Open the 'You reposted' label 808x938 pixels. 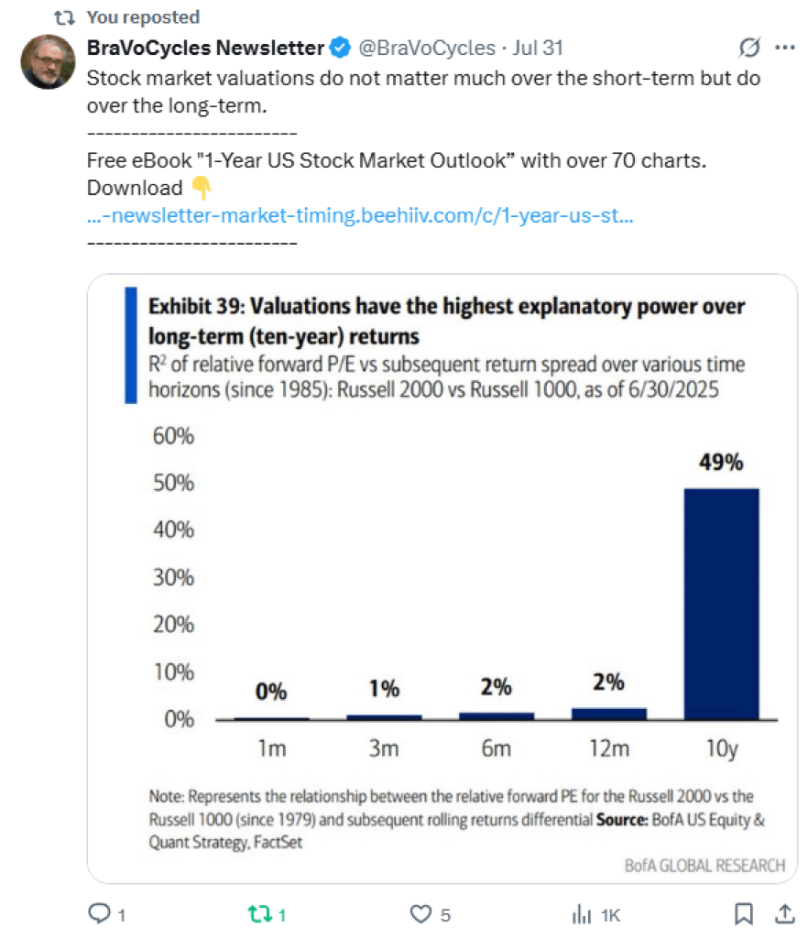click(143, 17)
